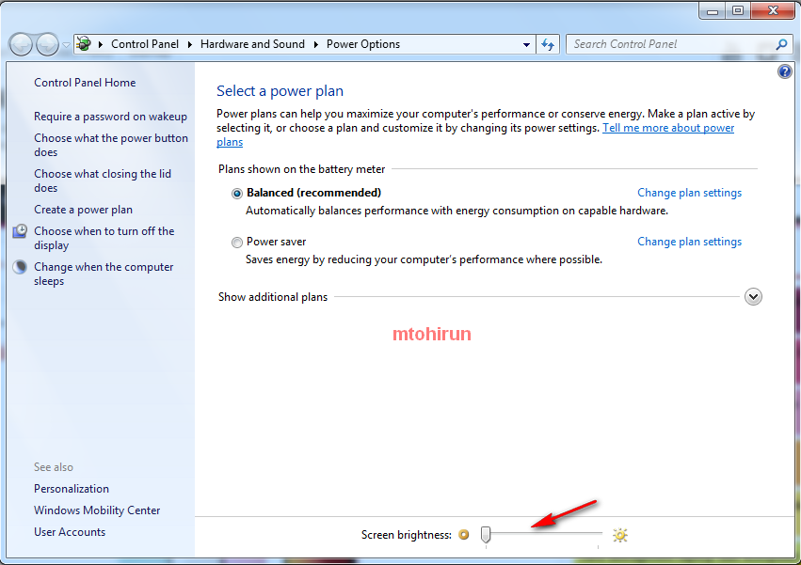Viewport: 801px width, 565px height.
Task: Open the Help question mark icon
Action: pos(785,71)
